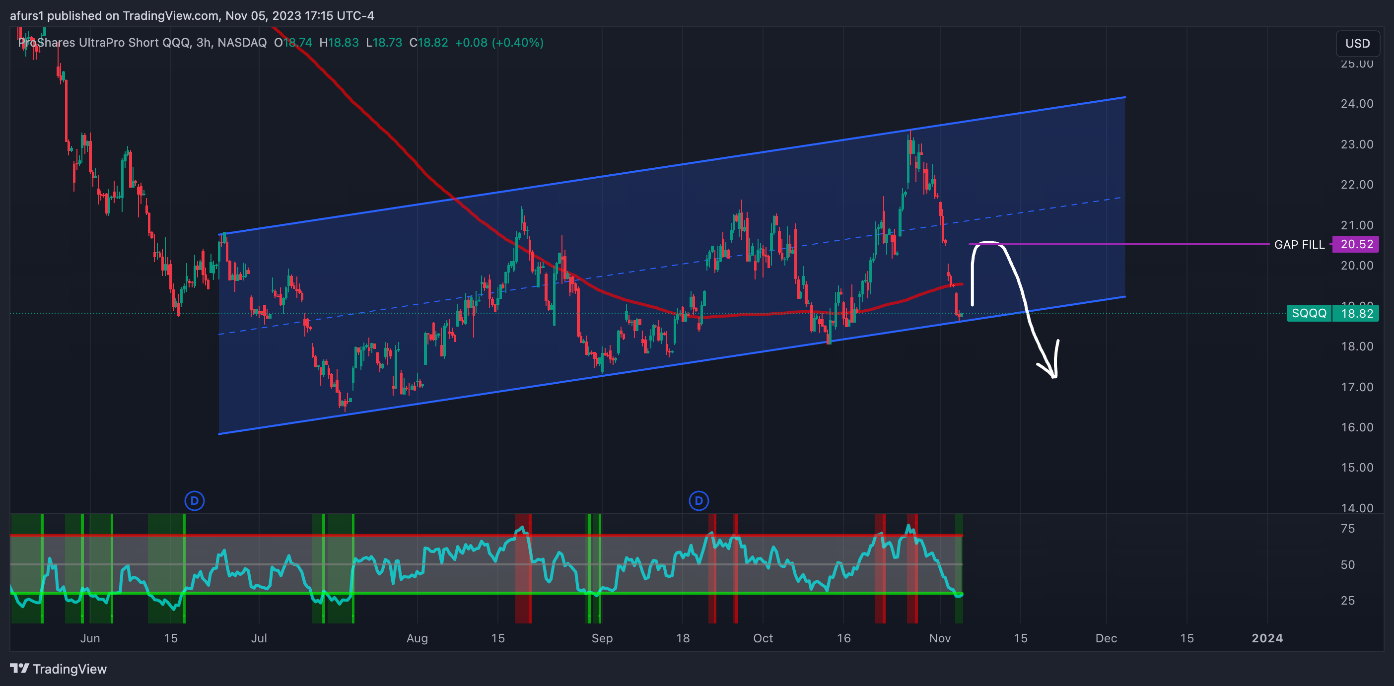
Task: Click the TradingView logo icon
Action: point(19,669)
